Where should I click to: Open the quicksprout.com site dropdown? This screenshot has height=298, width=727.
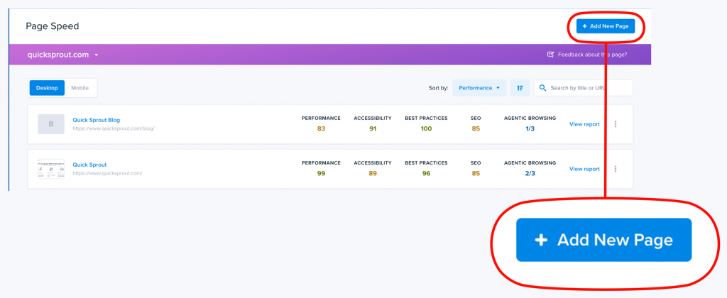63,55
